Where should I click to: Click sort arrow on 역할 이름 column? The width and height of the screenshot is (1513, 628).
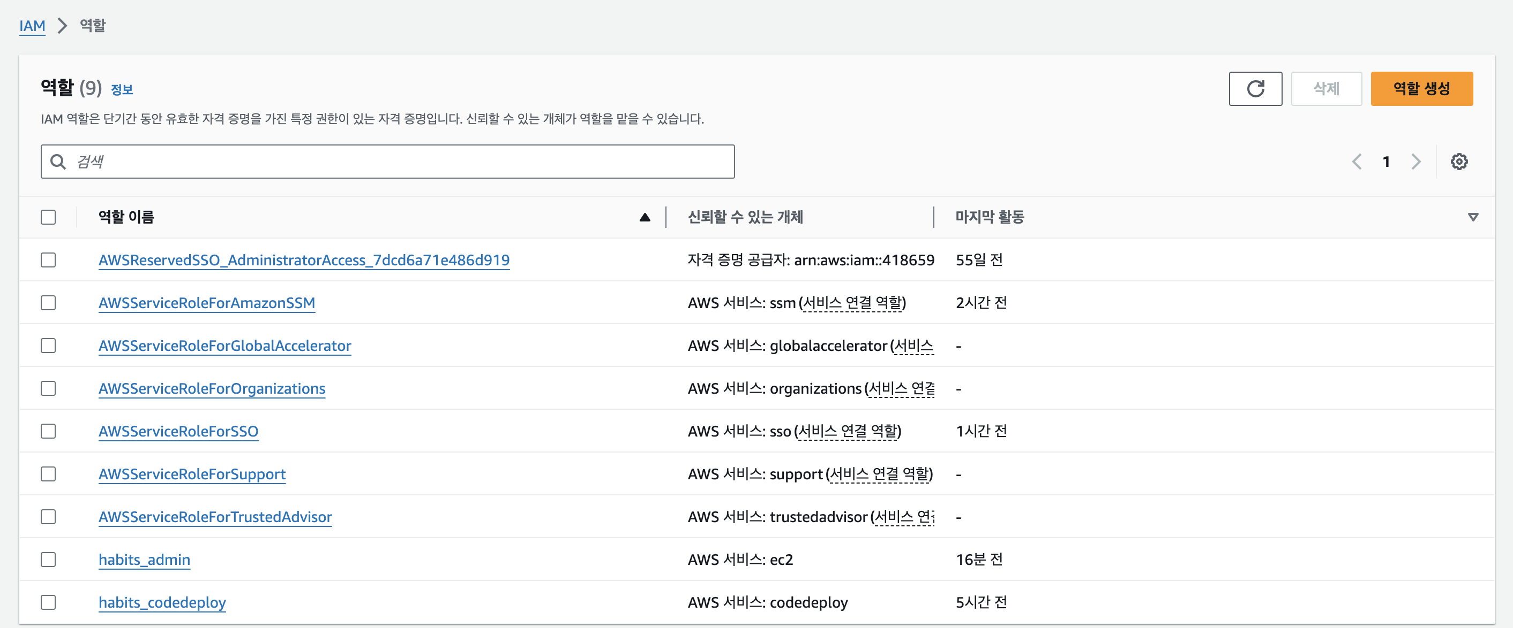coord(645,217)
